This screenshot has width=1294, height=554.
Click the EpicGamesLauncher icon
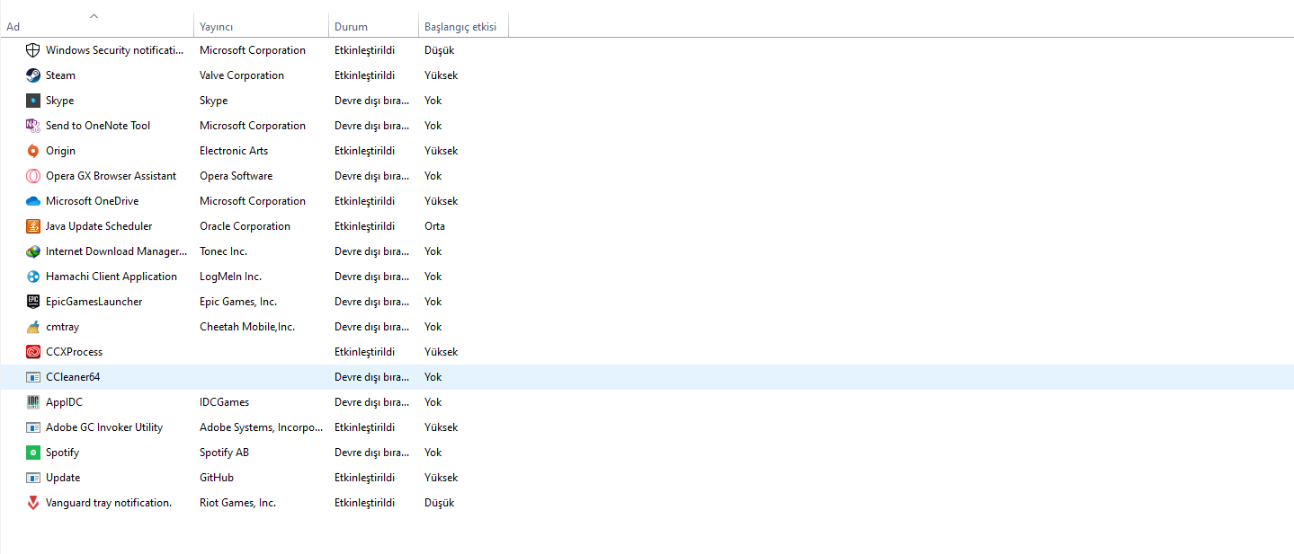pos(33,302)
